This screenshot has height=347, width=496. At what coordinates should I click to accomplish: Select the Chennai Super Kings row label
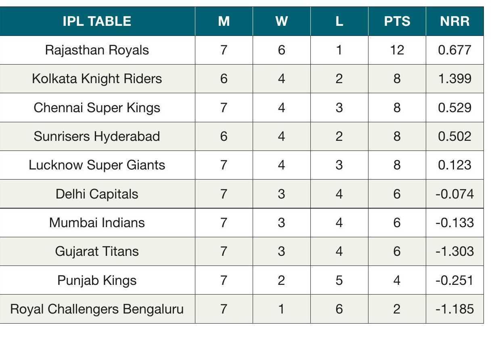pos(97,108)
